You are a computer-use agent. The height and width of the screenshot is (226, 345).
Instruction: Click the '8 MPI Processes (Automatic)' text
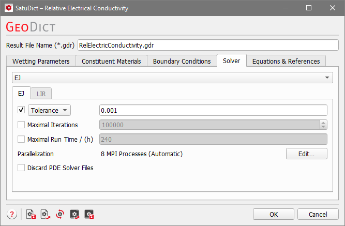pos(142,154)
